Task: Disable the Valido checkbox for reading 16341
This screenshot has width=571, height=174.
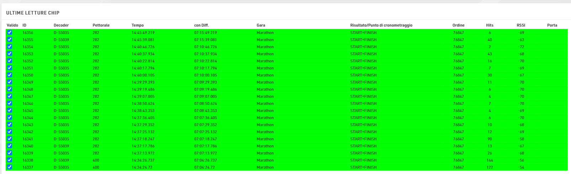Action: pos(10,139)
